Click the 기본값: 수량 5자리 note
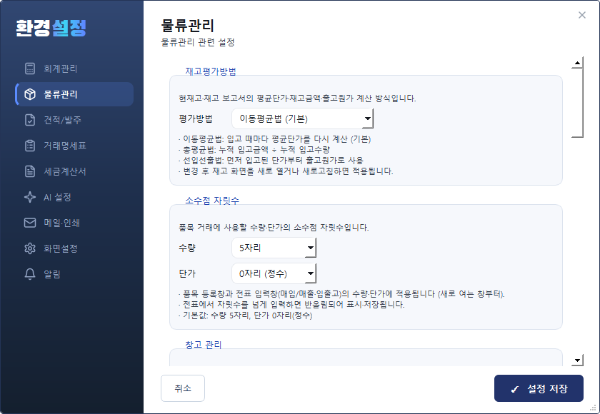Viewport: 600px width, 414px height. pyautogui.click(x=245, y=315)
